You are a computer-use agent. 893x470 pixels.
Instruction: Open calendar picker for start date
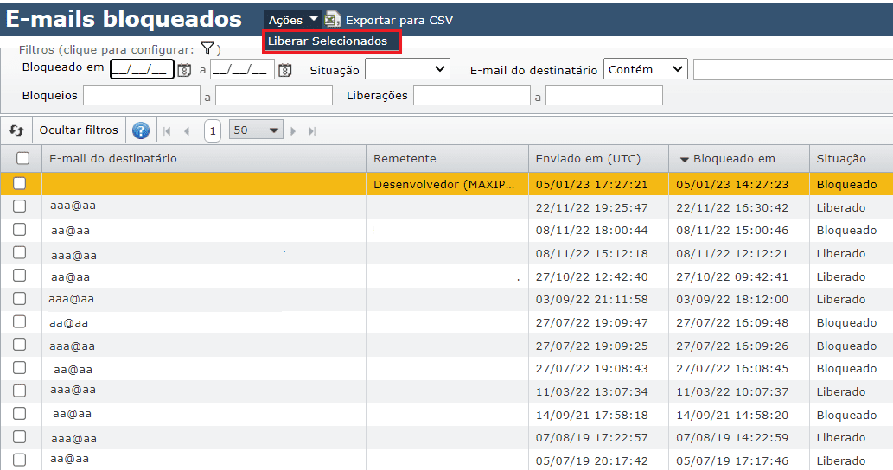(x=184, y=70)
